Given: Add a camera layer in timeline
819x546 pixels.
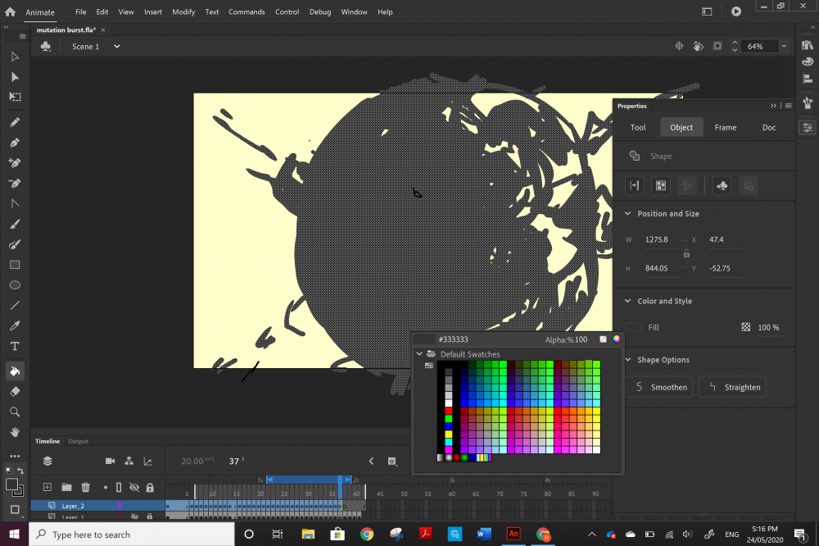Looking at the screenshot, I should (x=110, y=462).
